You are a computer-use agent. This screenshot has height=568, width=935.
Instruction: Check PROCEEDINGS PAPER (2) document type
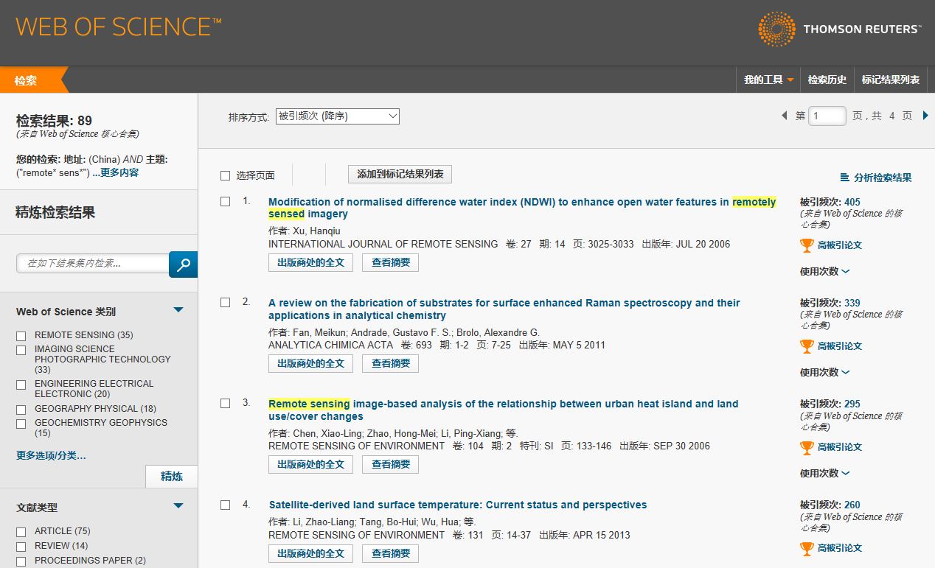[x=21, y=561]
